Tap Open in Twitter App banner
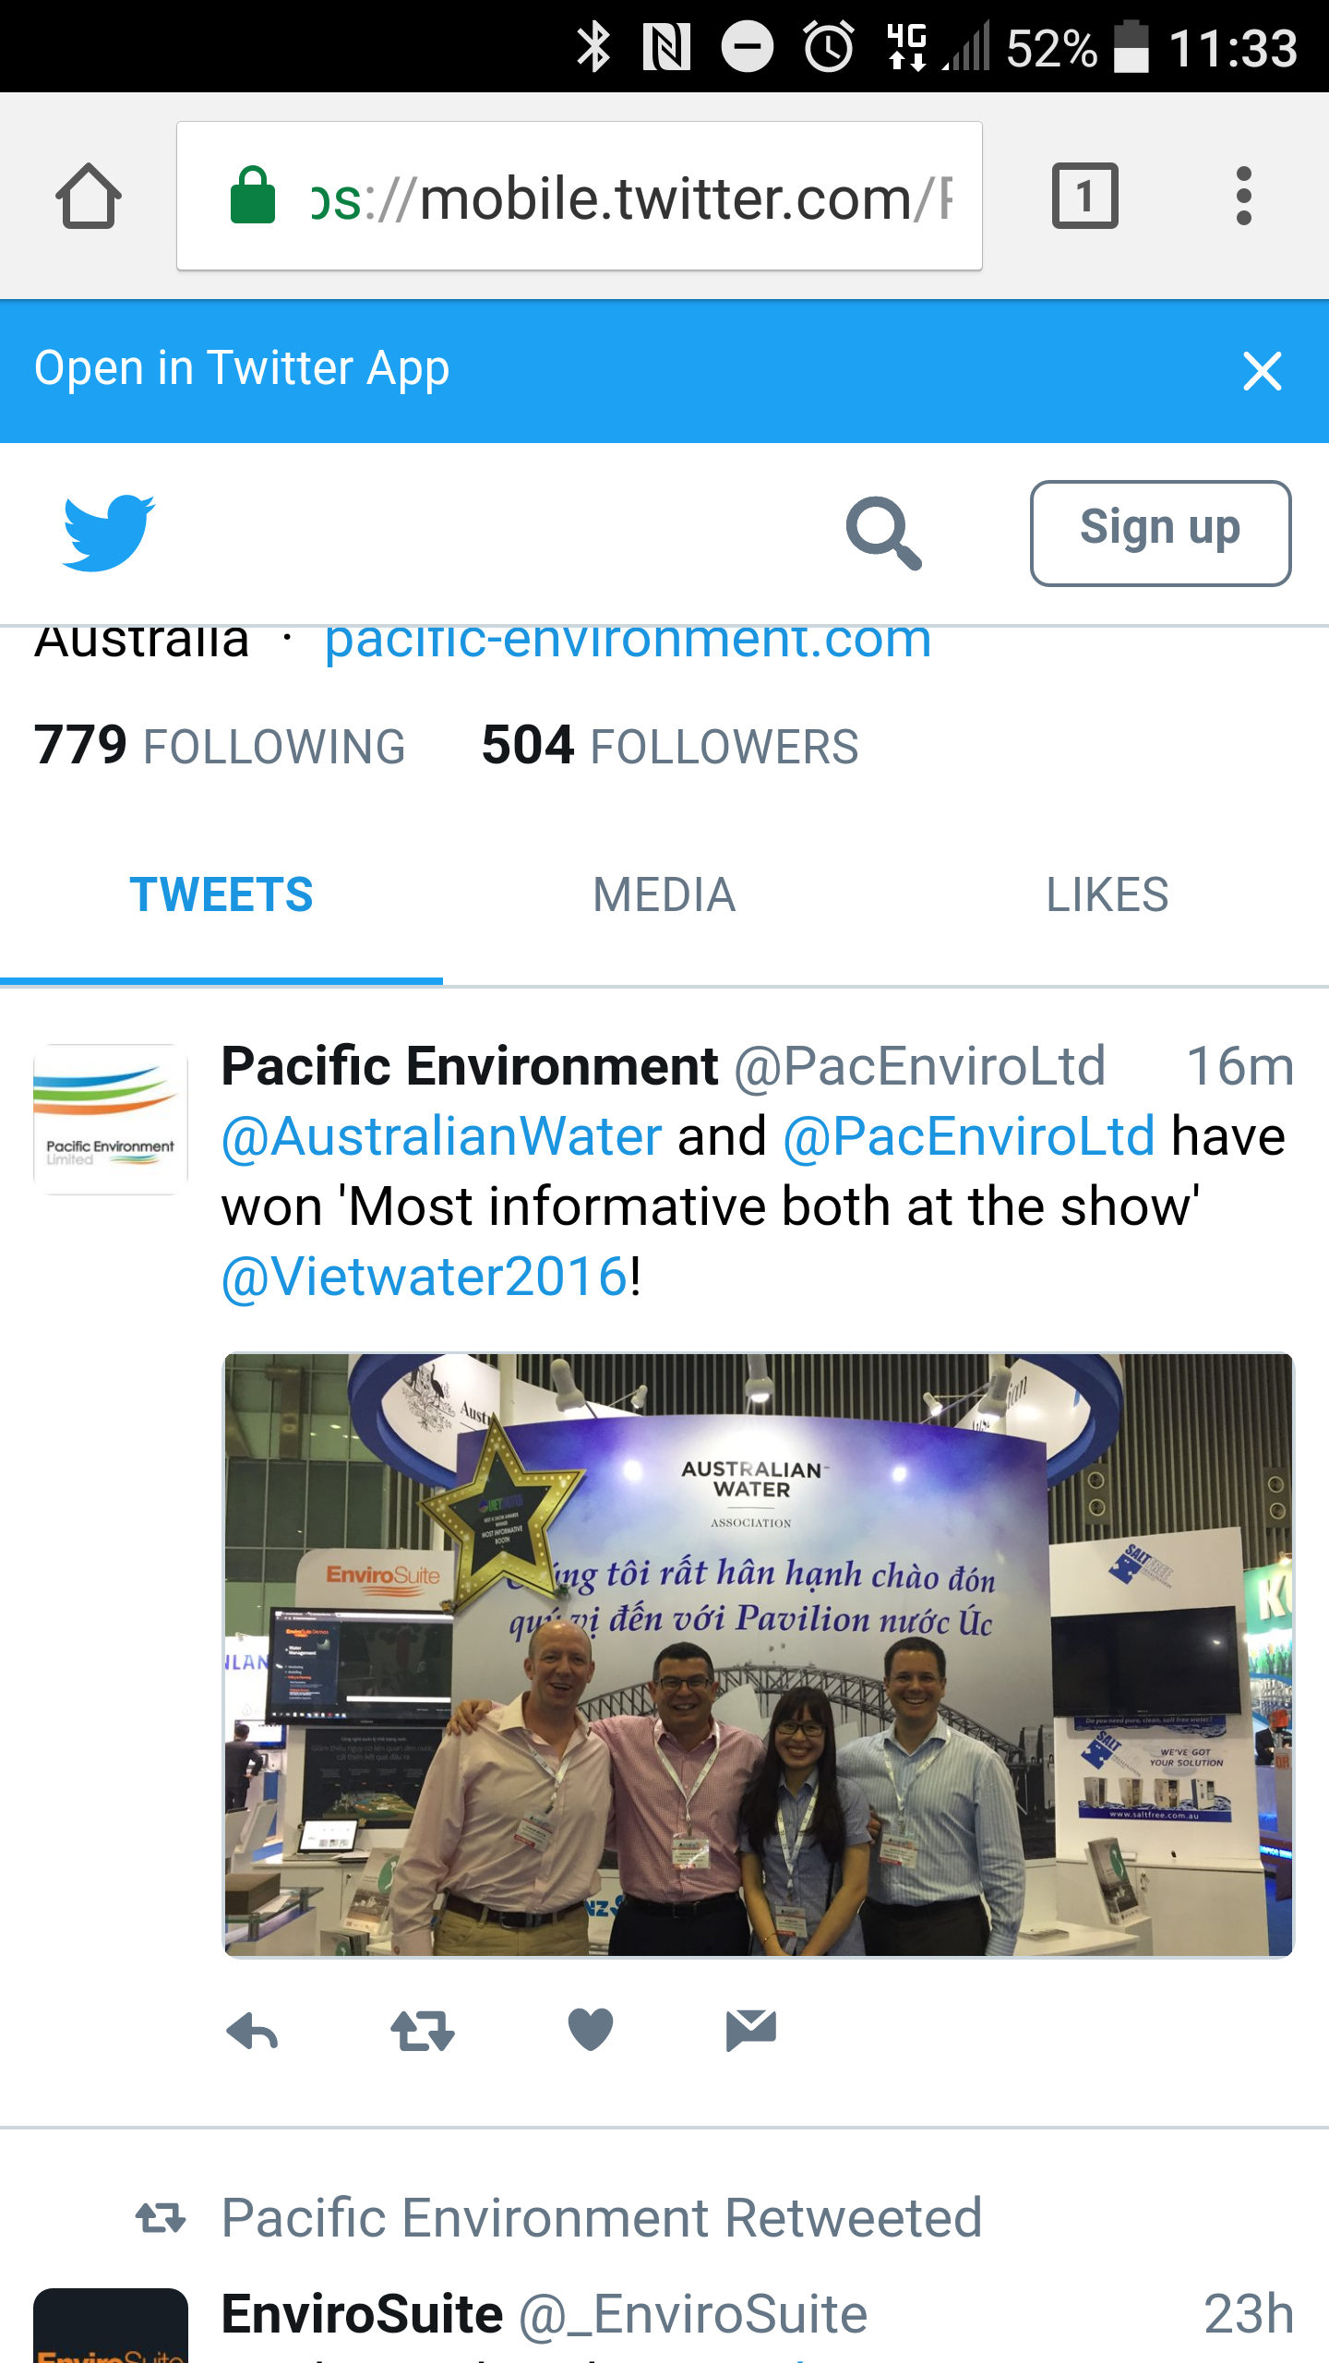Viewport: 1329px width, 2363px height. coord(242,368)
